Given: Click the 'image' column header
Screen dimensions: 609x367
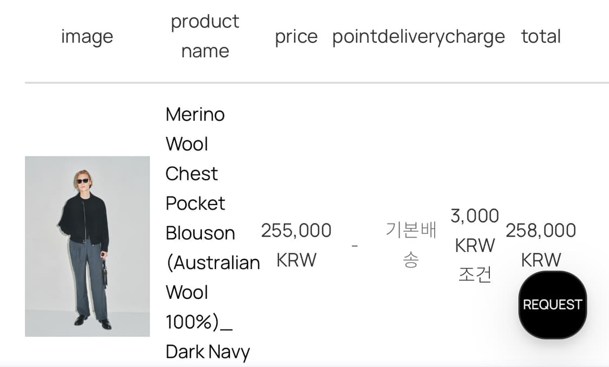Looking at the screenshot, I should (x=87, y=37).
